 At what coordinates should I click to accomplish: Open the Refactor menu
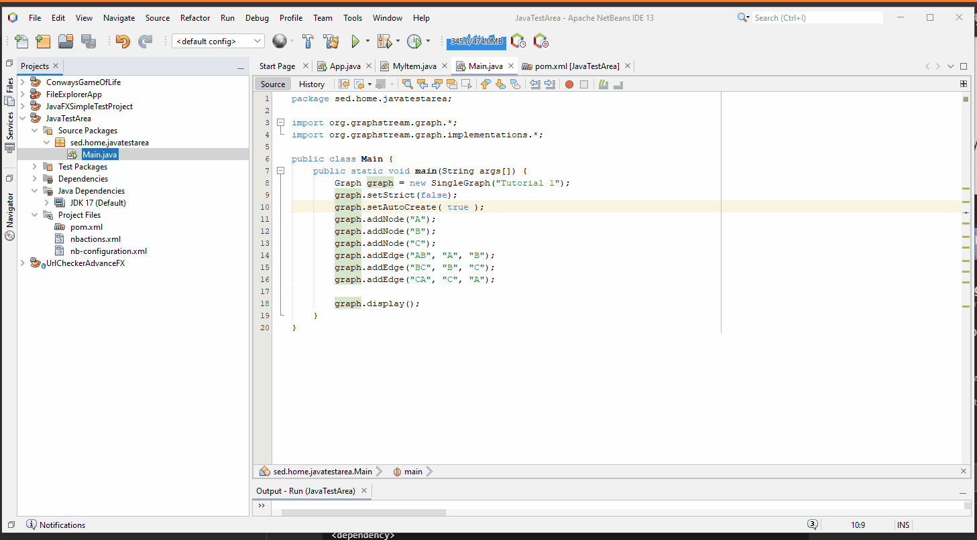(195, 18)
